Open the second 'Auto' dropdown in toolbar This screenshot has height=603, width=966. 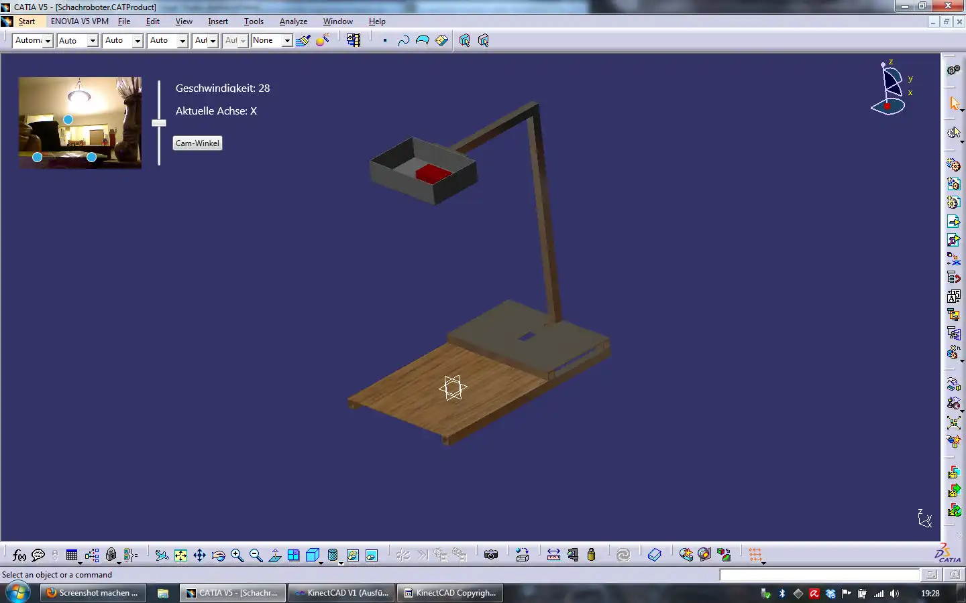click(x=93, y=41)
